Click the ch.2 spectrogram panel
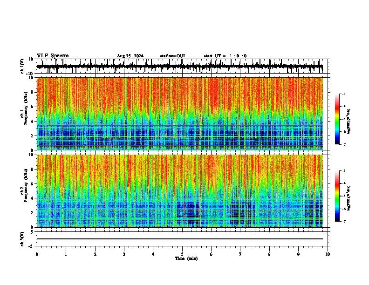Image resolution: width=369 pixels, height=285 pixels. (x=180, y=191)
